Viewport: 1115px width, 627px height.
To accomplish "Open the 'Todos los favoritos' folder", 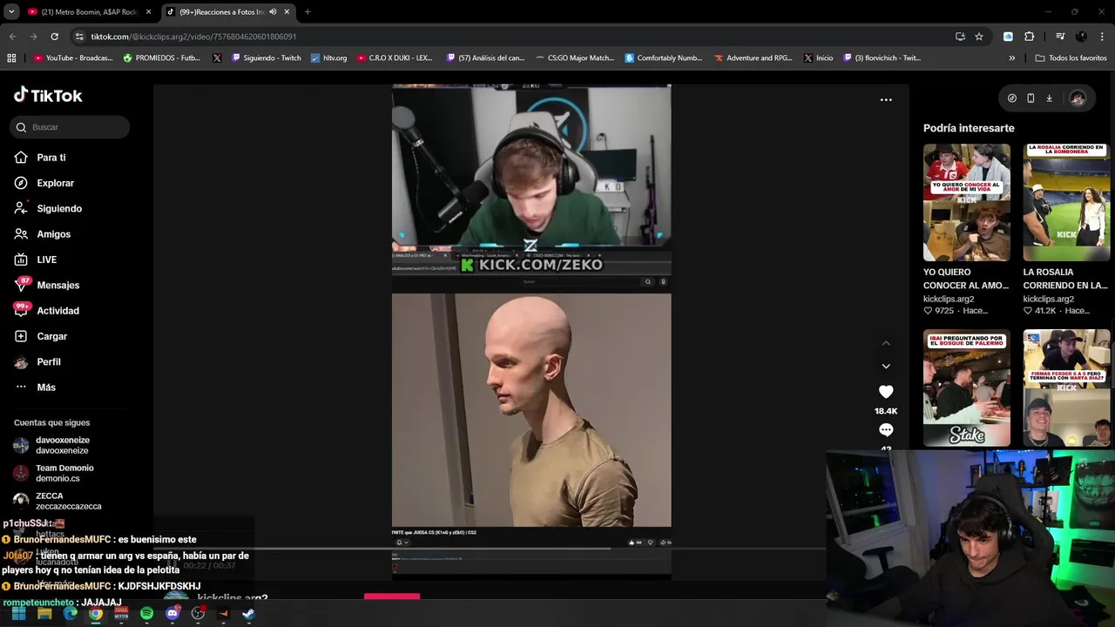I will 1071,58.
